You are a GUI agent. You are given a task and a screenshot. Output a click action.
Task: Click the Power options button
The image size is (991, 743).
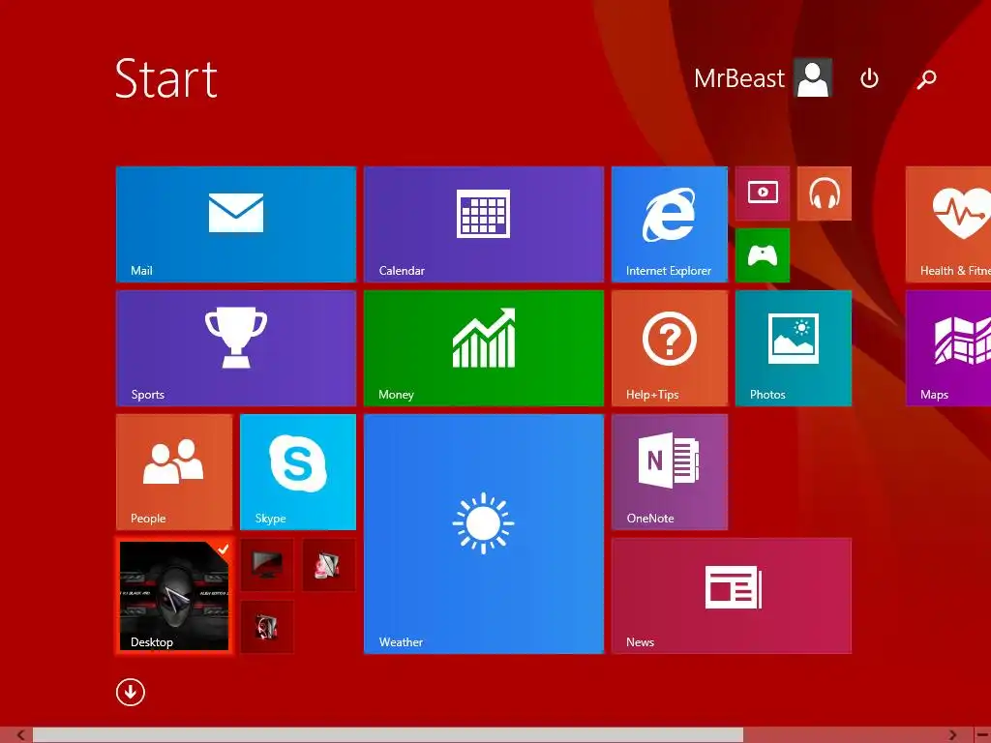tap(870, 78)
